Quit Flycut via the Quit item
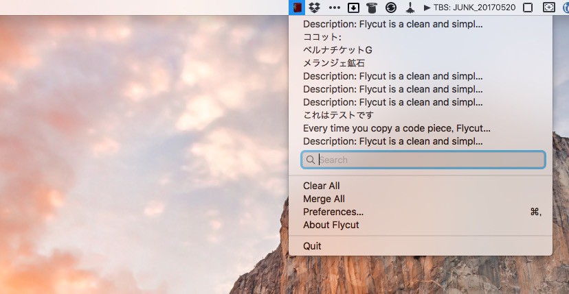 pyautogui.click(x=421, y=246)
